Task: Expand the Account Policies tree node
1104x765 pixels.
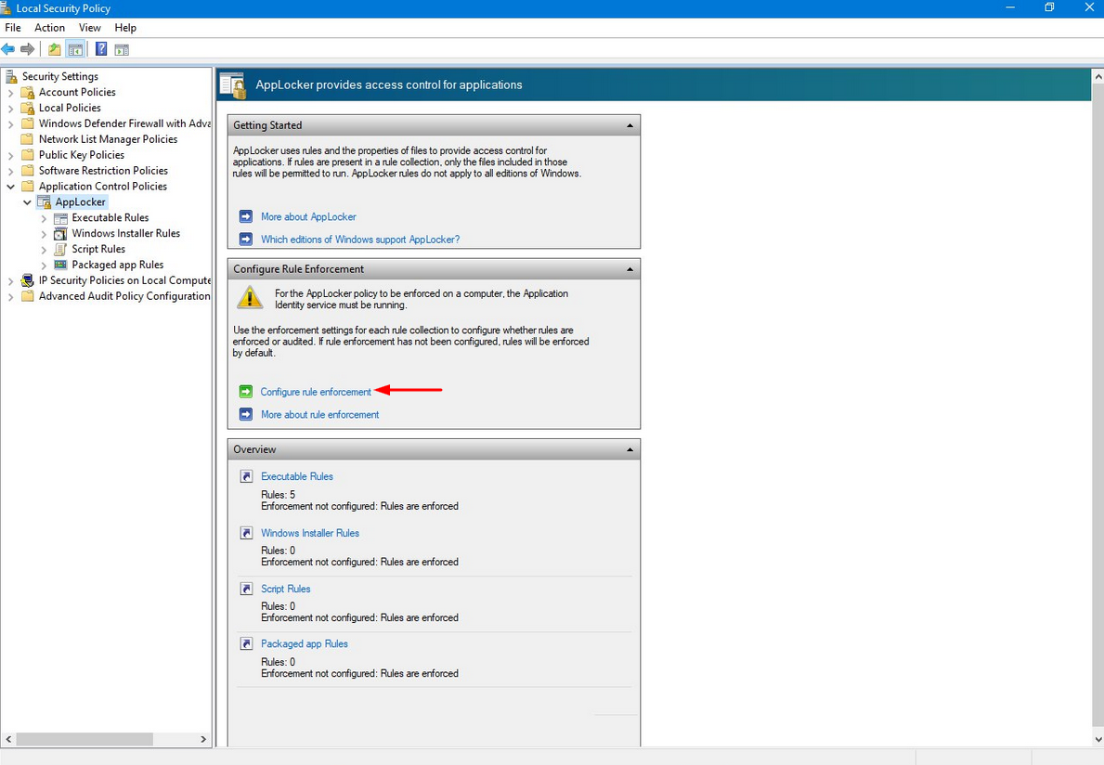Action: pos(11,93)
